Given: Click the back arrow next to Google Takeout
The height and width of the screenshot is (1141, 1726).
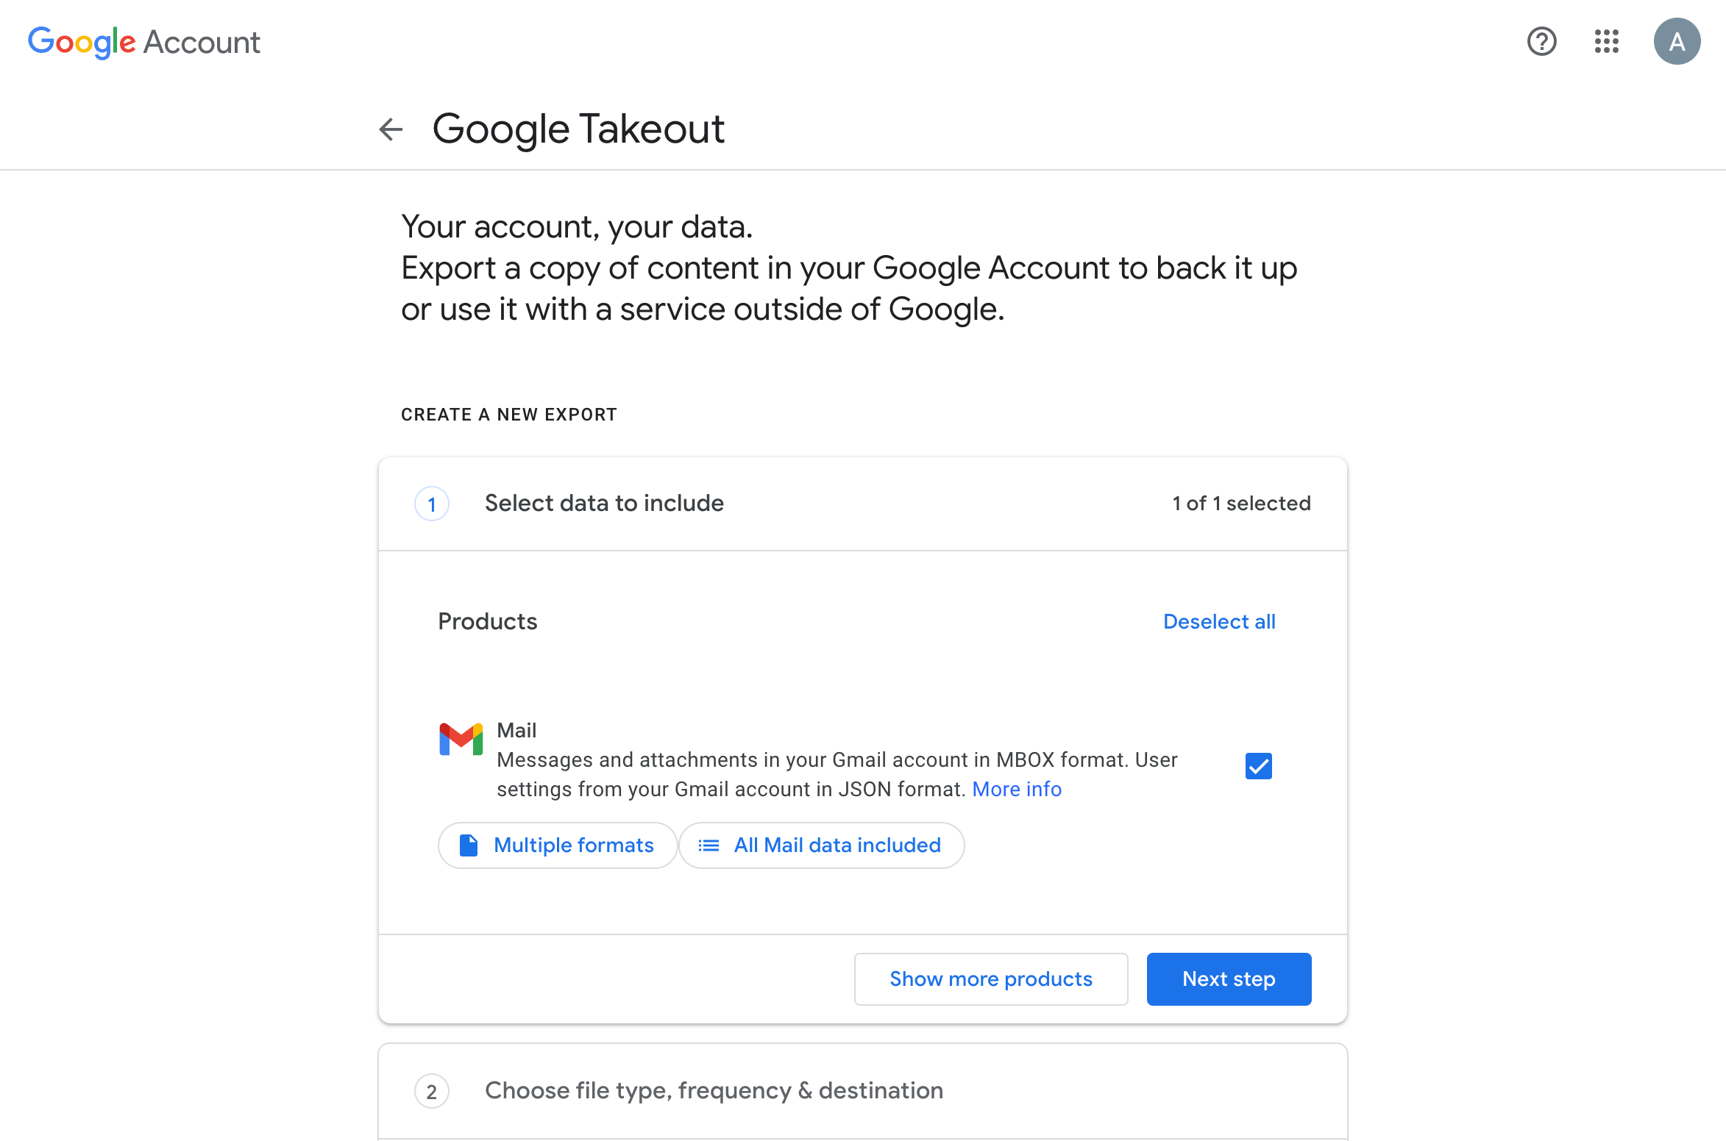Looking at the screenshot, I should coord(391,129).
